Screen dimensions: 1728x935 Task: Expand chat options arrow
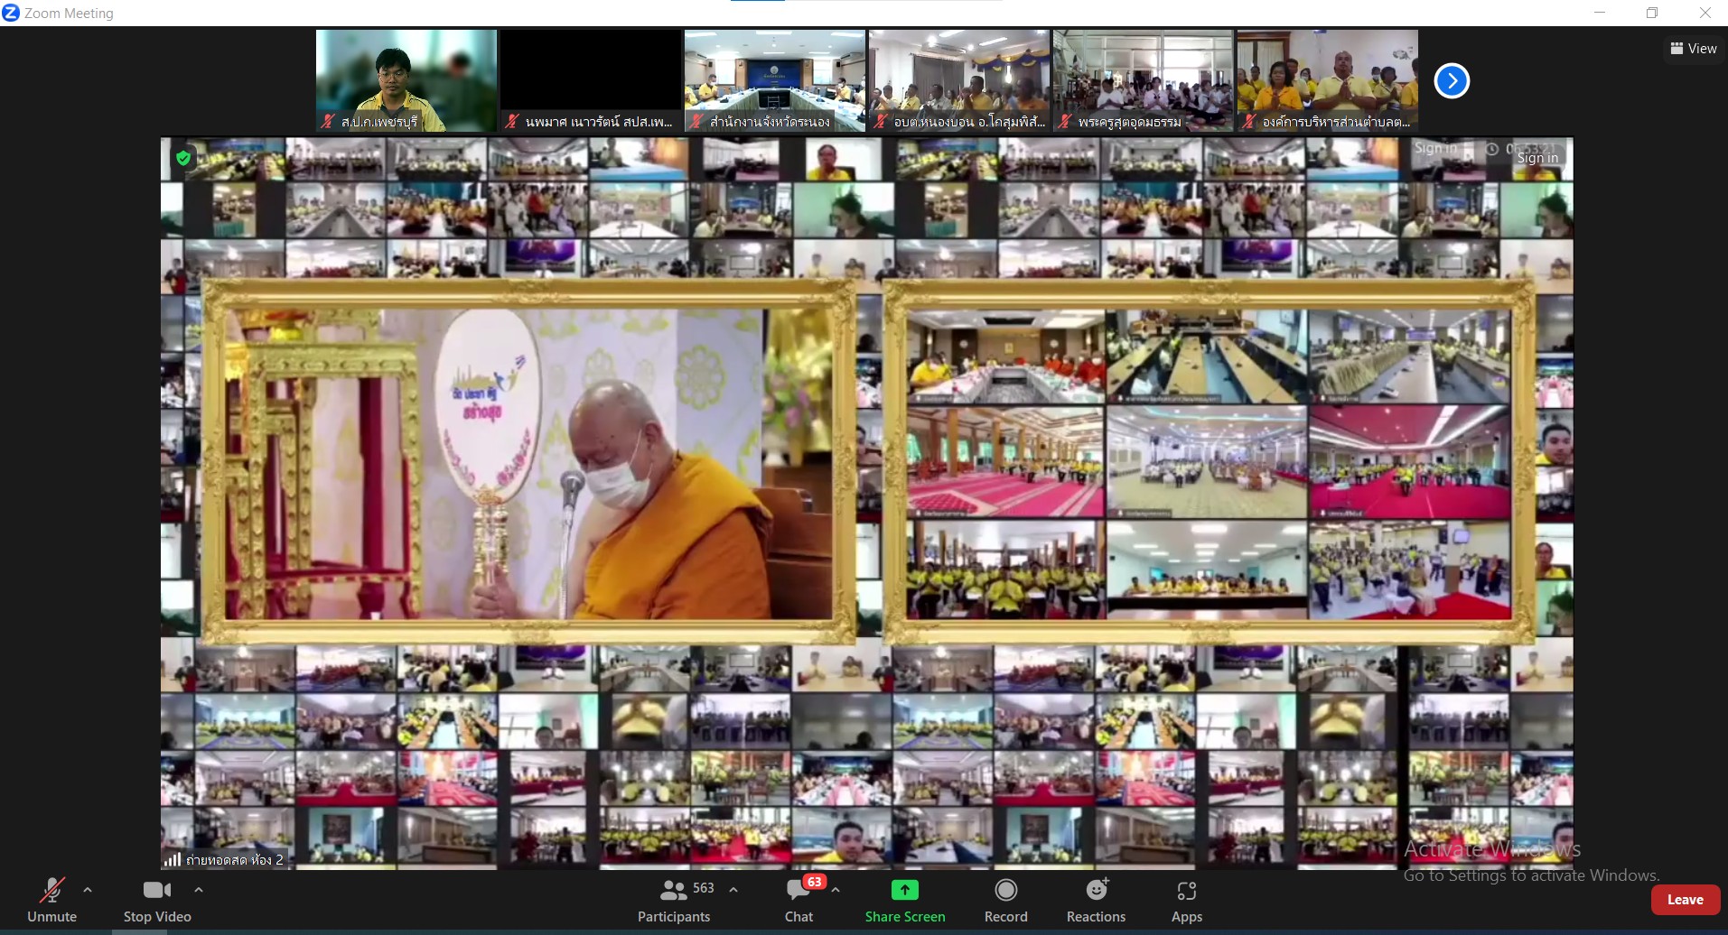click(x=836, y=890)
